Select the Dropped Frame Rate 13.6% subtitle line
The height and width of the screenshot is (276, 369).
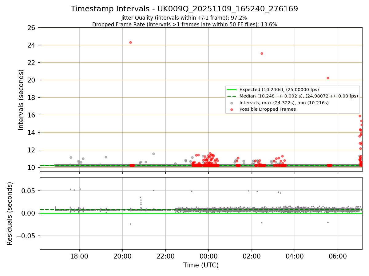pyautogui.click(x=184, y=25)
